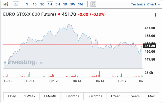The image size is (162, 103).
Task: Click the 25.0k volume axis label
Action: [149, 73]
